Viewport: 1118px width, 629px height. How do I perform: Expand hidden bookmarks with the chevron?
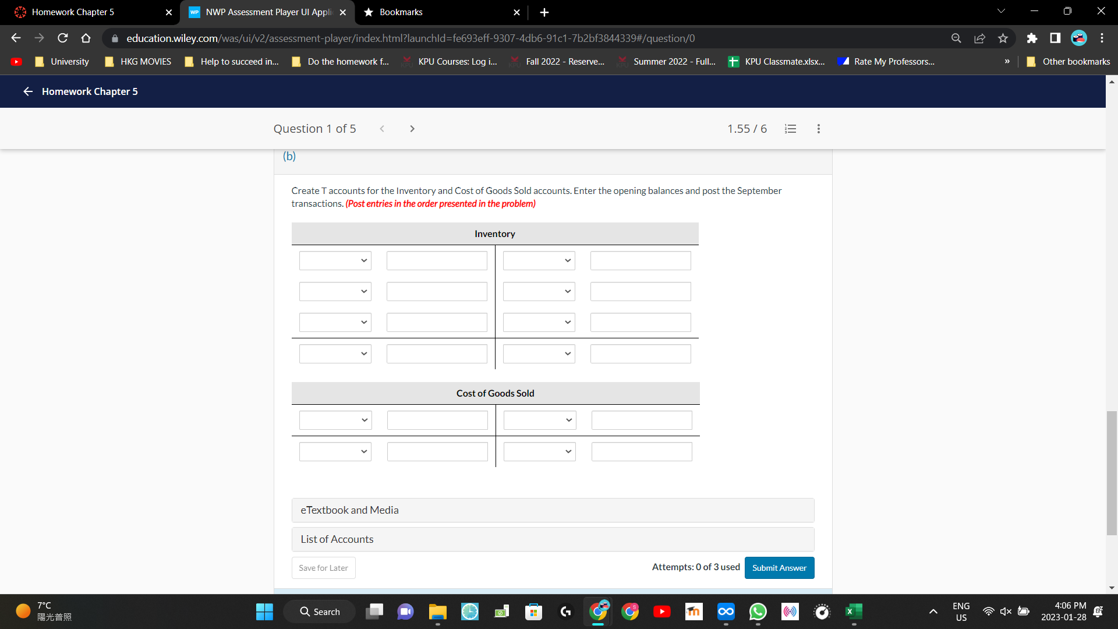[1007, 61]
